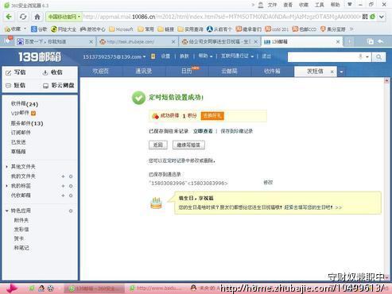The image size is (392, 294).
Task: Click the taskbar start orb
Action: (11, 288)
